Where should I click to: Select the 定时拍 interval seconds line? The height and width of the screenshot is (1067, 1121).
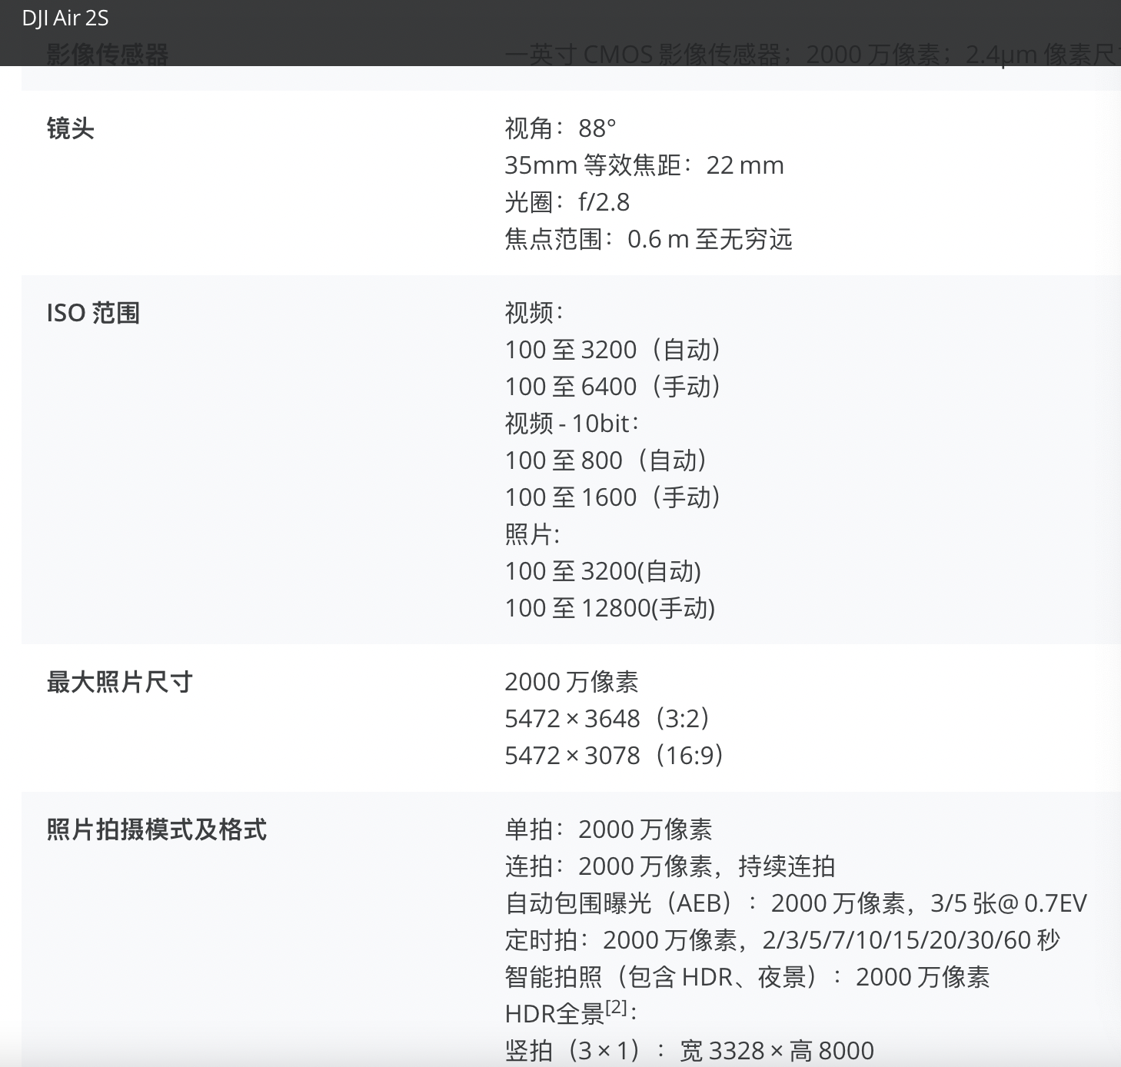pos(783,940)
